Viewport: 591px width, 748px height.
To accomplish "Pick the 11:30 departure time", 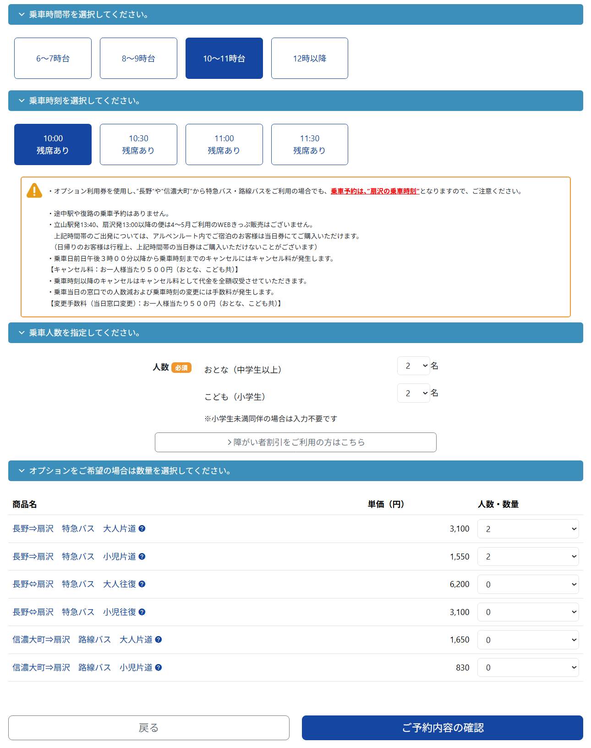I will pyautogui.click(x=310, y=144).
